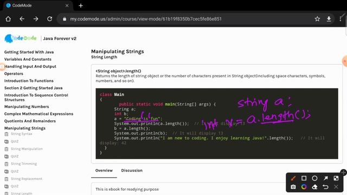Take screenshot with camera tool
Viewport: 347px width, 195px height.
[293, 187]
